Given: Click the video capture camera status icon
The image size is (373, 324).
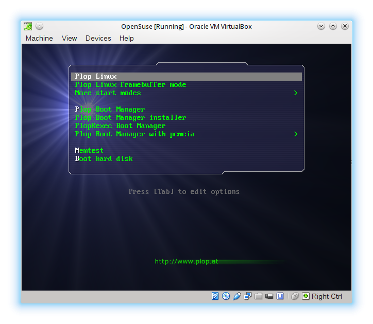Looking at the screenshot, I should point(269,296).
